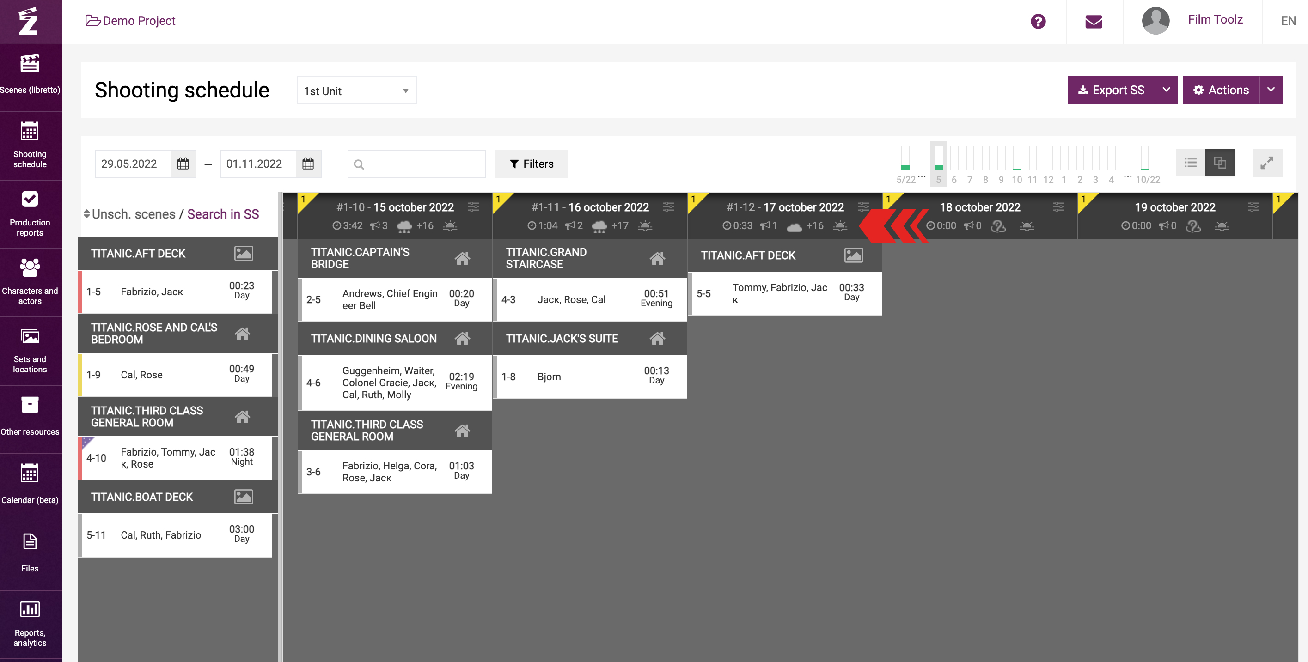Expand the Export SS dropdown arrow
Viewport: 1308px width, 662px height.
coord(1166,90)
